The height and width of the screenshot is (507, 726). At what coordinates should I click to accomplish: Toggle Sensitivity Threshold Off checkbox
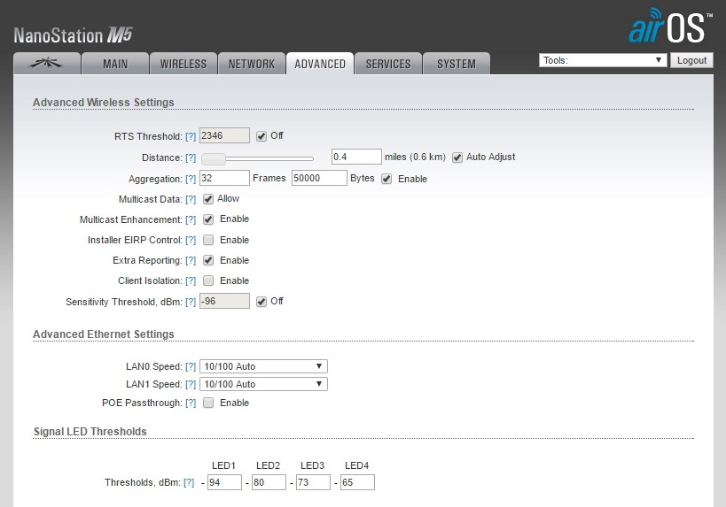pos(262,302)
